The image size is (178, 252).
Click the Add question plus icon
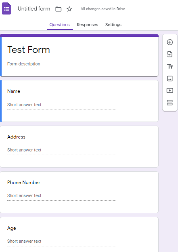click(x=170, y=42)
